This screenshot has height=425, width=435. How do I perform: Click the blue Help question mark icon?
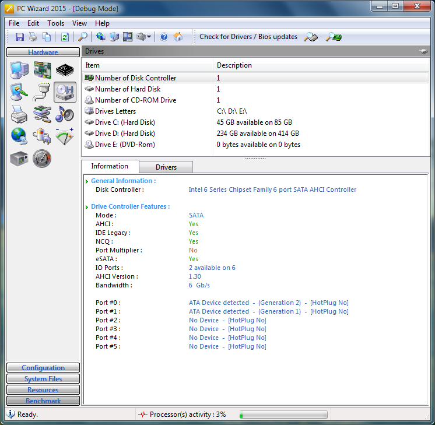164,37
